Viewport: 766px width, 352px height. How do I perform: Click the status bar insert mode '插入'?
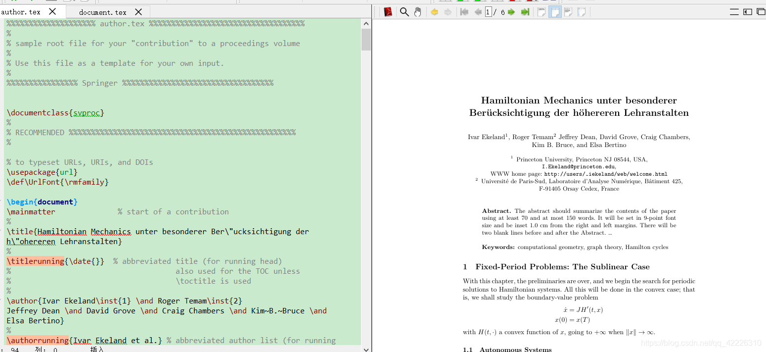click(x=97, y=350)
